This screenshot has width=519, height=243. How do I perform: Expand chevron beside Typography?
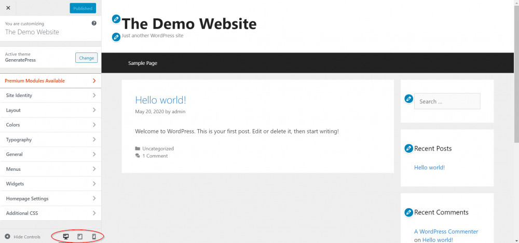click(94, 139)
